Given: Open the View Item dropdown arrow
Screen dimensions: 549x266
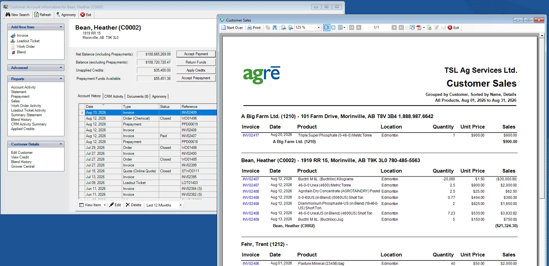Looking at the screenshot, I should click(x=105, y=205).
